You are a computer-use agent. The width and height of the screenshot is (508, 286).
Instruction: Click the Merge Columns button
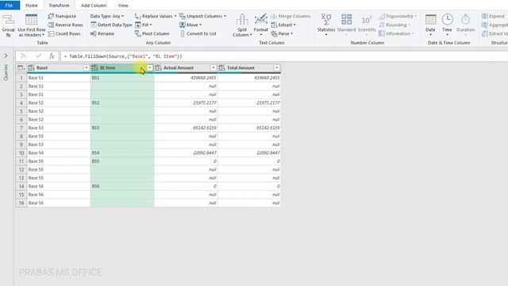[291, 16]
